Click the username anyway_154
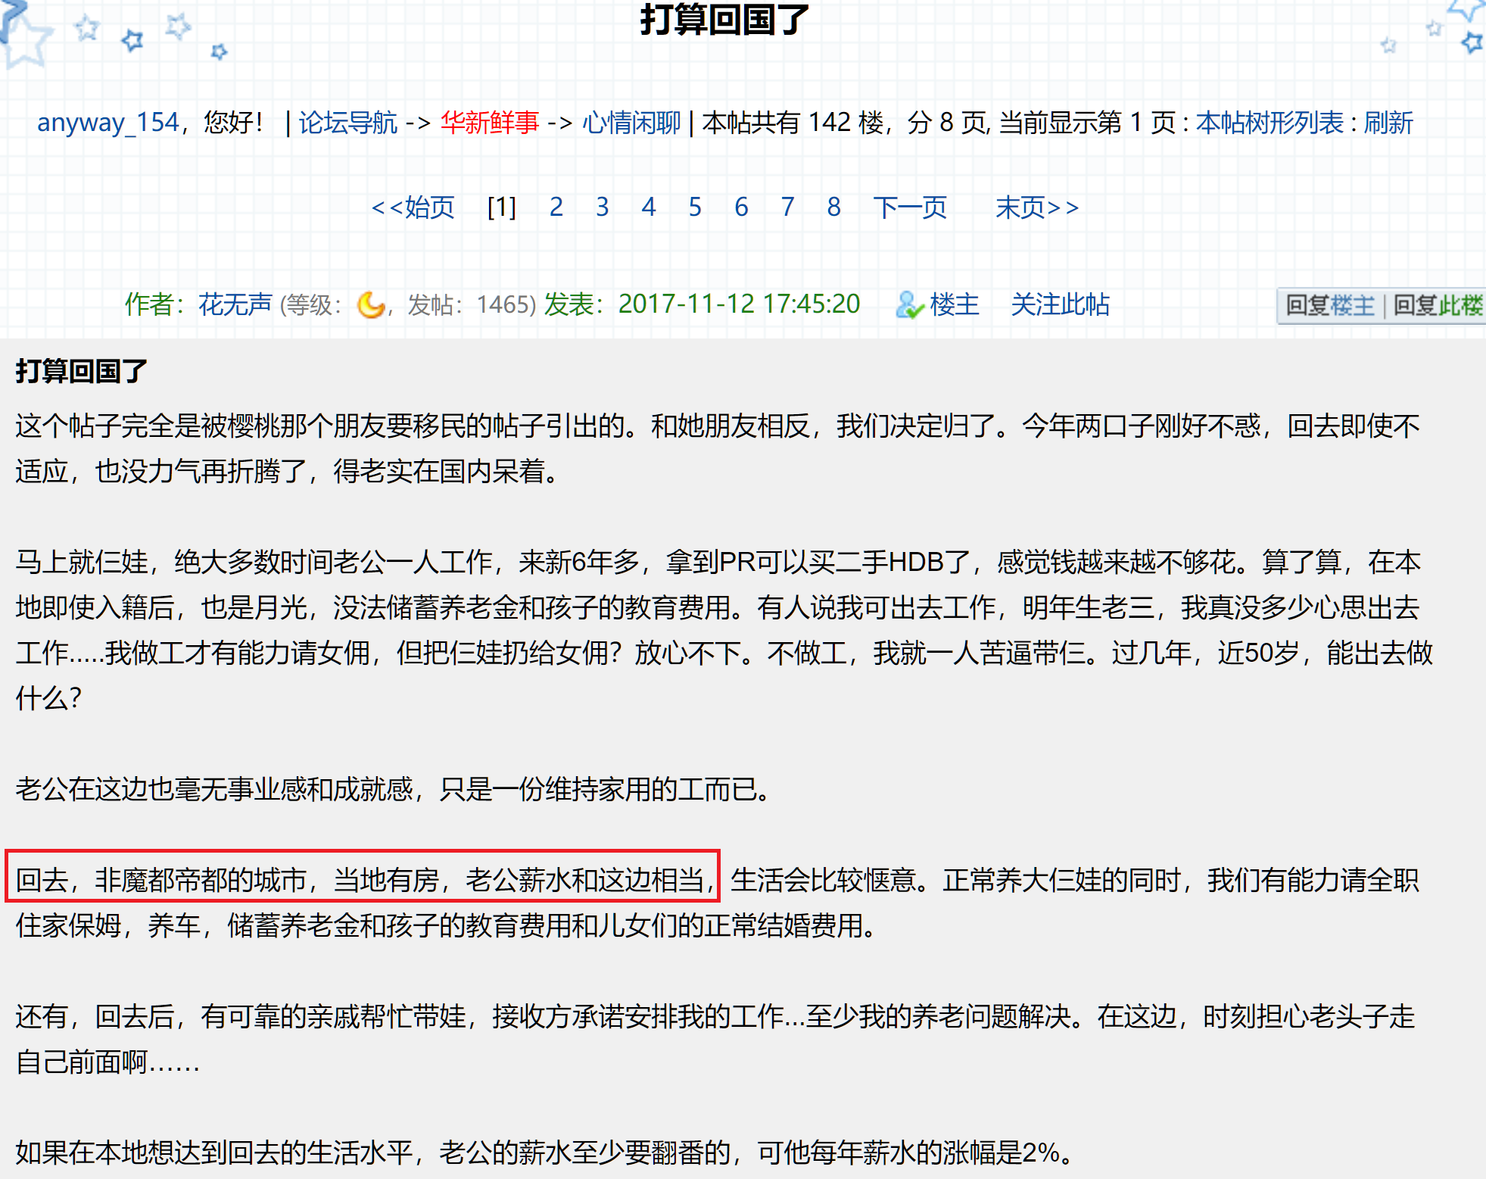This screenshot has height=1179, width=1486. [x=108, y=122]
